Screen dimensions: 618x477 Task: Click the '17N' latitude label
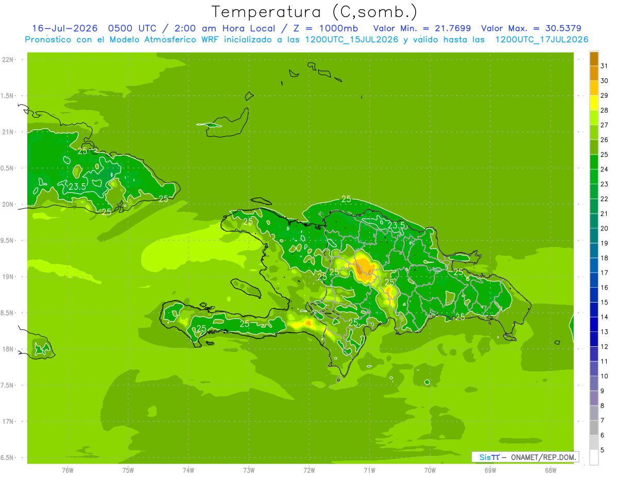tap(8, 421)
